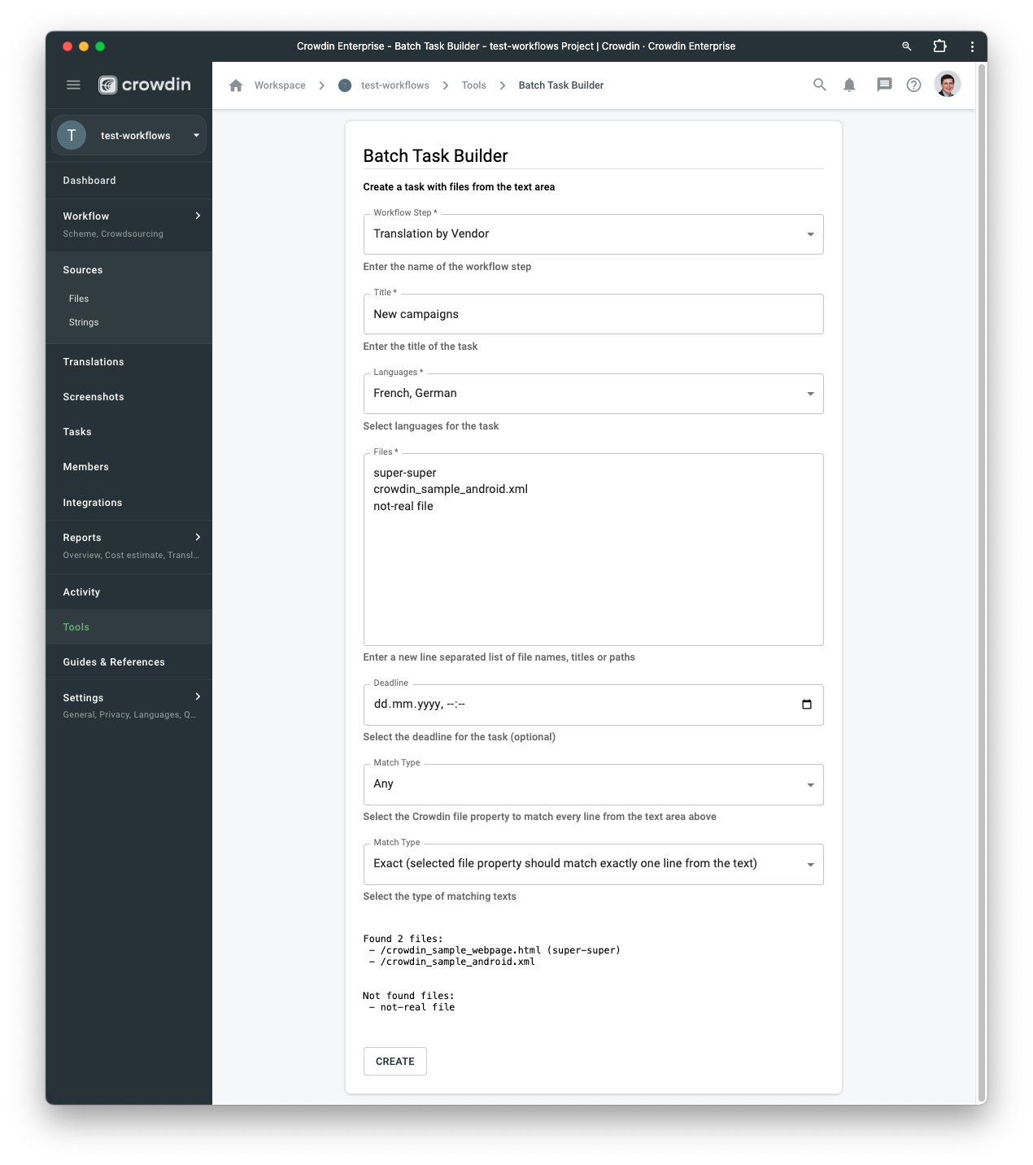The width and height of the screenshot is (1033, 1165).
Task: Open the notifications bell icon
Action: 849,85
